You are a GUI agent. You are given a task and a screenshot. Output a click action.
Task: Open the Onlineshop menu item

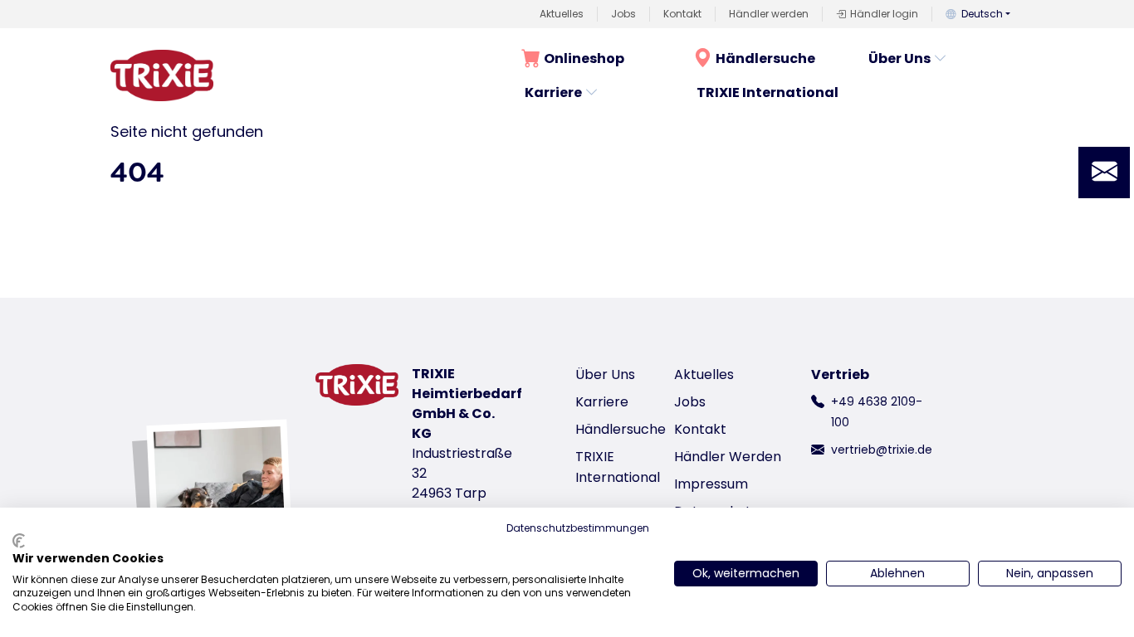584,58
